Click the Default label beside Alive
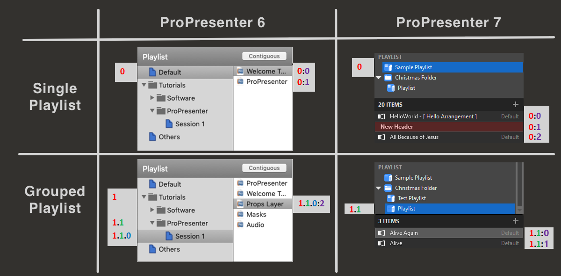561x276 pixels. coord(510,243)
